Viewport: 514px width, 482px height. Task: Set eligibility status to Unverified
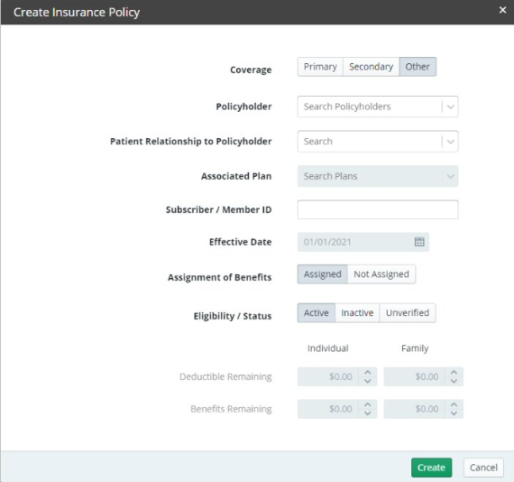408,312
